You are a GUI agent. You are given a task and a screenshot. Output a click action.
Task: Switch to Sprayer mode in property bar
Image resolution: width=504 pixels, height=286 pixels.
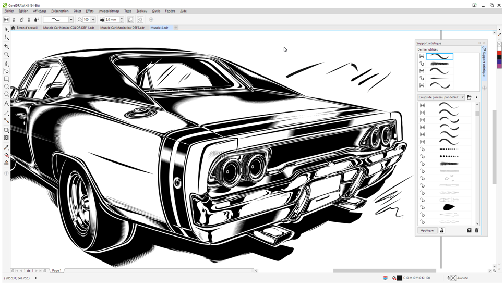21,20
